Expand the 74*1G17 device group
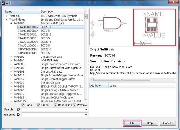The image size is (180, 130). coord(11,79)
